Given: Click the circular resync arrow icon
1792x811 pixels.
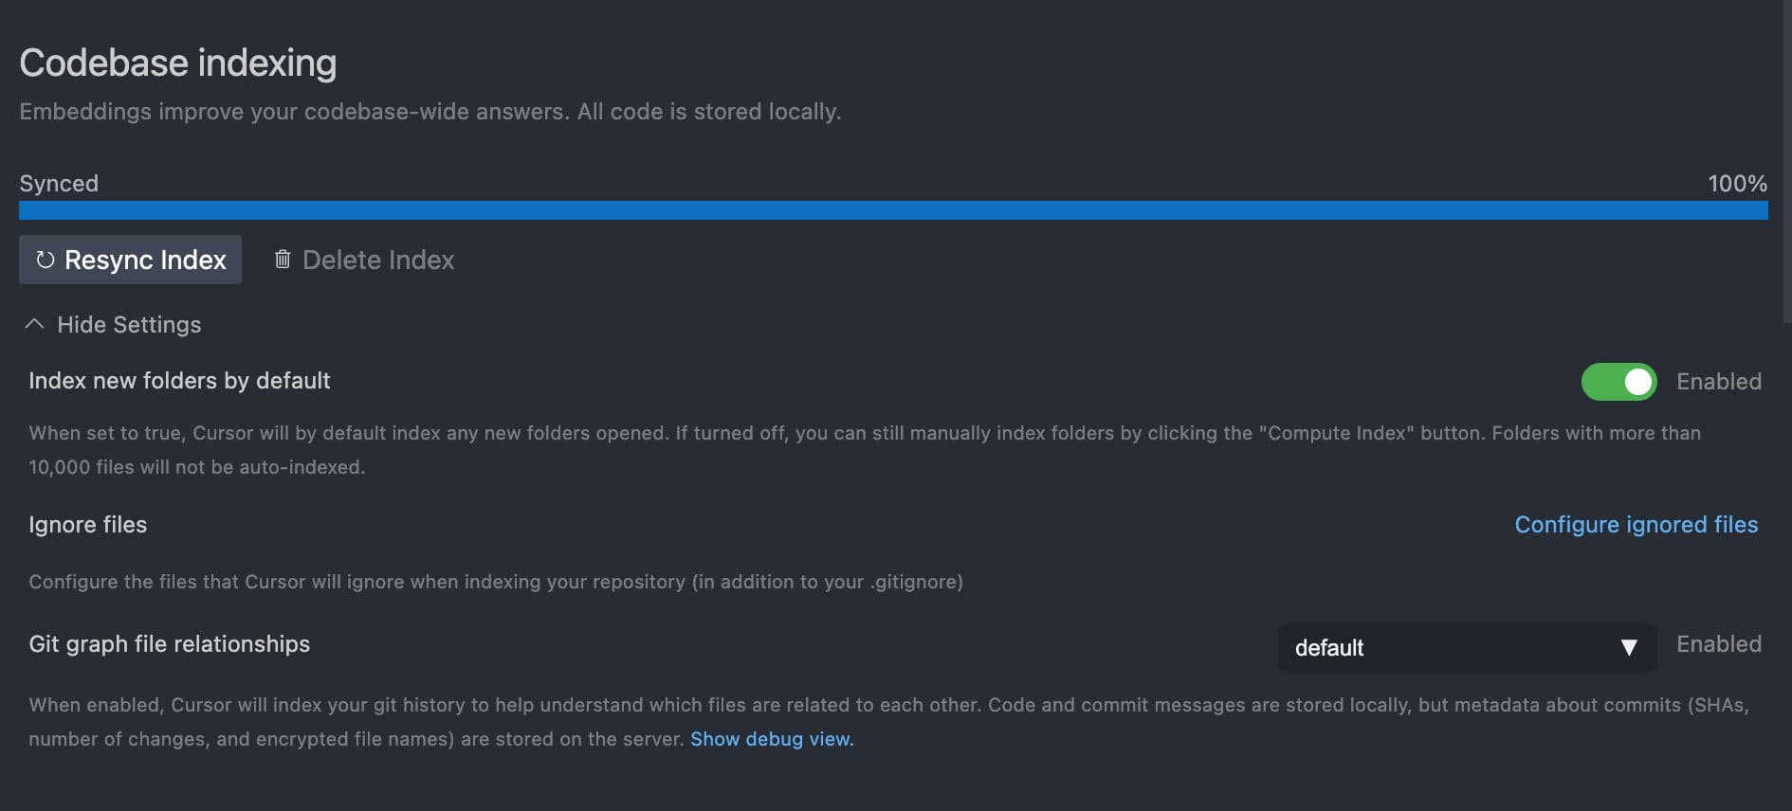Looking at the screenshot, I should (45, 260).
